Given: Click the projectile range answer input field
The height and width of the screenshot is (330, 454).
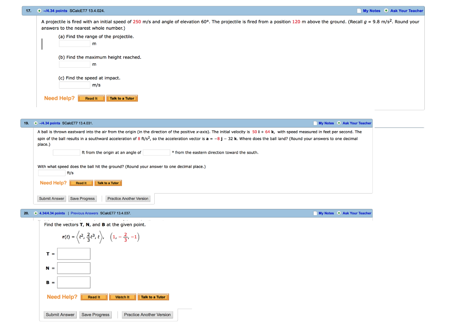Looking at the screenshot, I should click(74, 44).
